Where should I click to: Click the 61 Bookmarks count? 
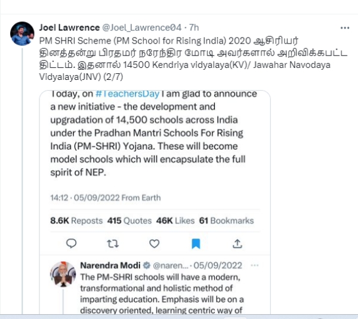point(227,221)
